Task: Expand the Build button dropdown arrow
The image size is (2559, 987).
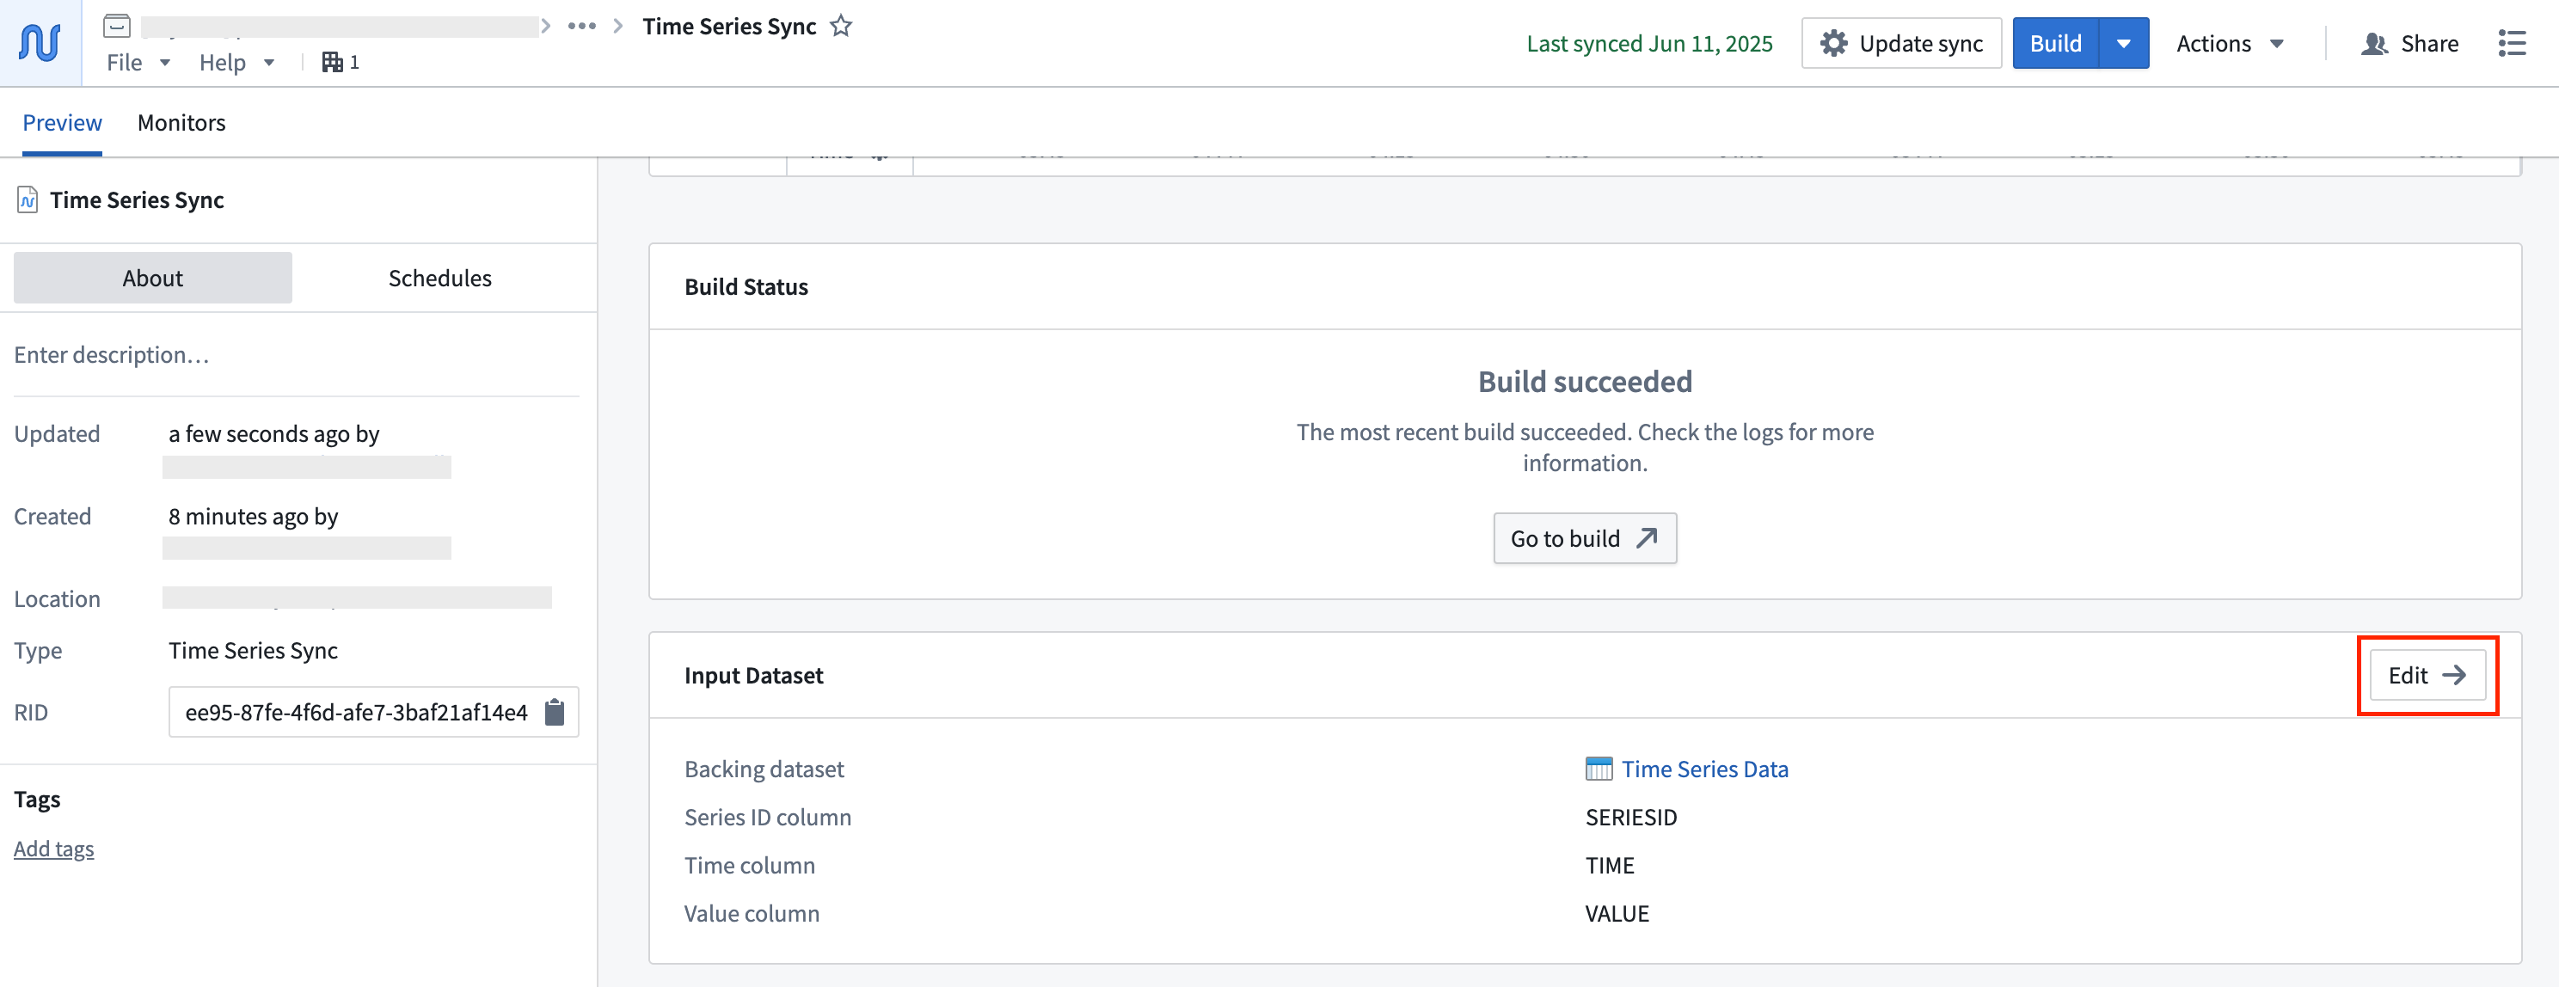Action: tap(2124, 43)
